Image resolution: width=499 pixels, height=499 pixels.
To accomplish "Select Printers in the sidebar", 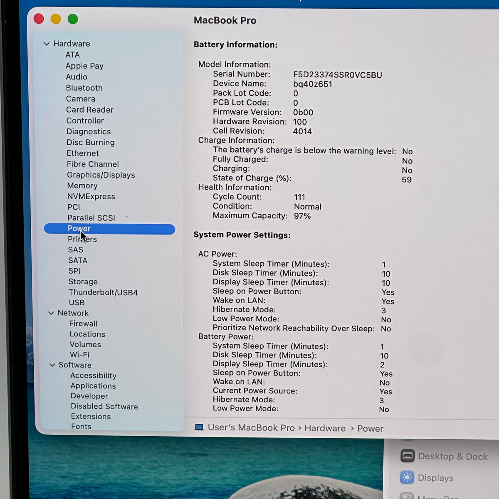I will (x=82, y=239).
